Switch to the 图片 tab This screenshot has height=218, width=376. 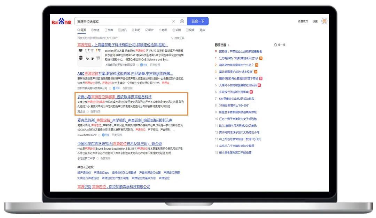[149, 30]
